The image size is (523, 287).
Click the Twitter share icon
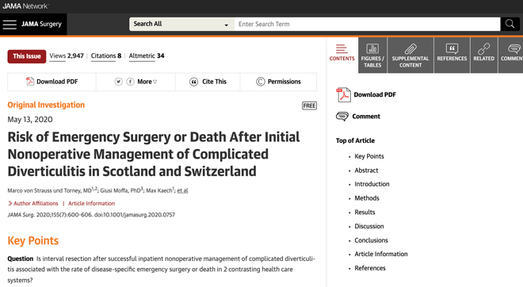coord(118,82)
